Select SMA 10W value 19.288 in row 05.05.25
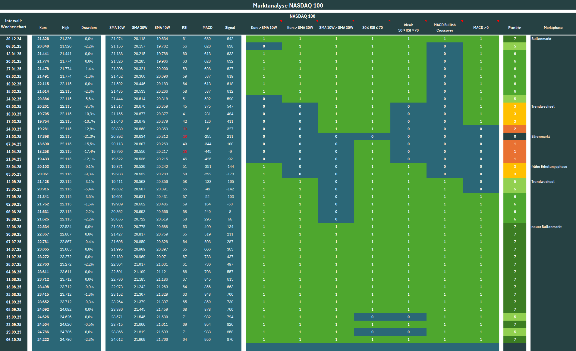Image resolution: width=576 pixels, height=351 pixels. pyautogui.click(x=117, y=174)
